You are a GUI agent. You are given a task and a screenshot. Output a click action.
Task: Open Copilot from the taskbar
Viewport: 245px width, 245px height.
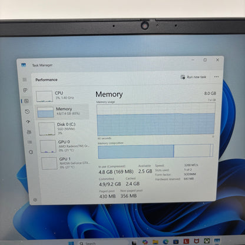[145, 242]
